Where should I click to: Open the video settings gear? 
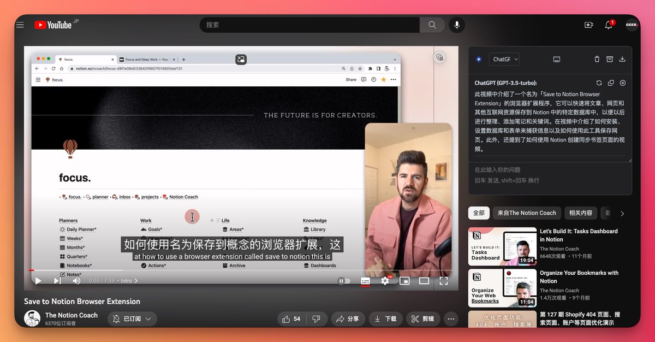tap(385, 281)
